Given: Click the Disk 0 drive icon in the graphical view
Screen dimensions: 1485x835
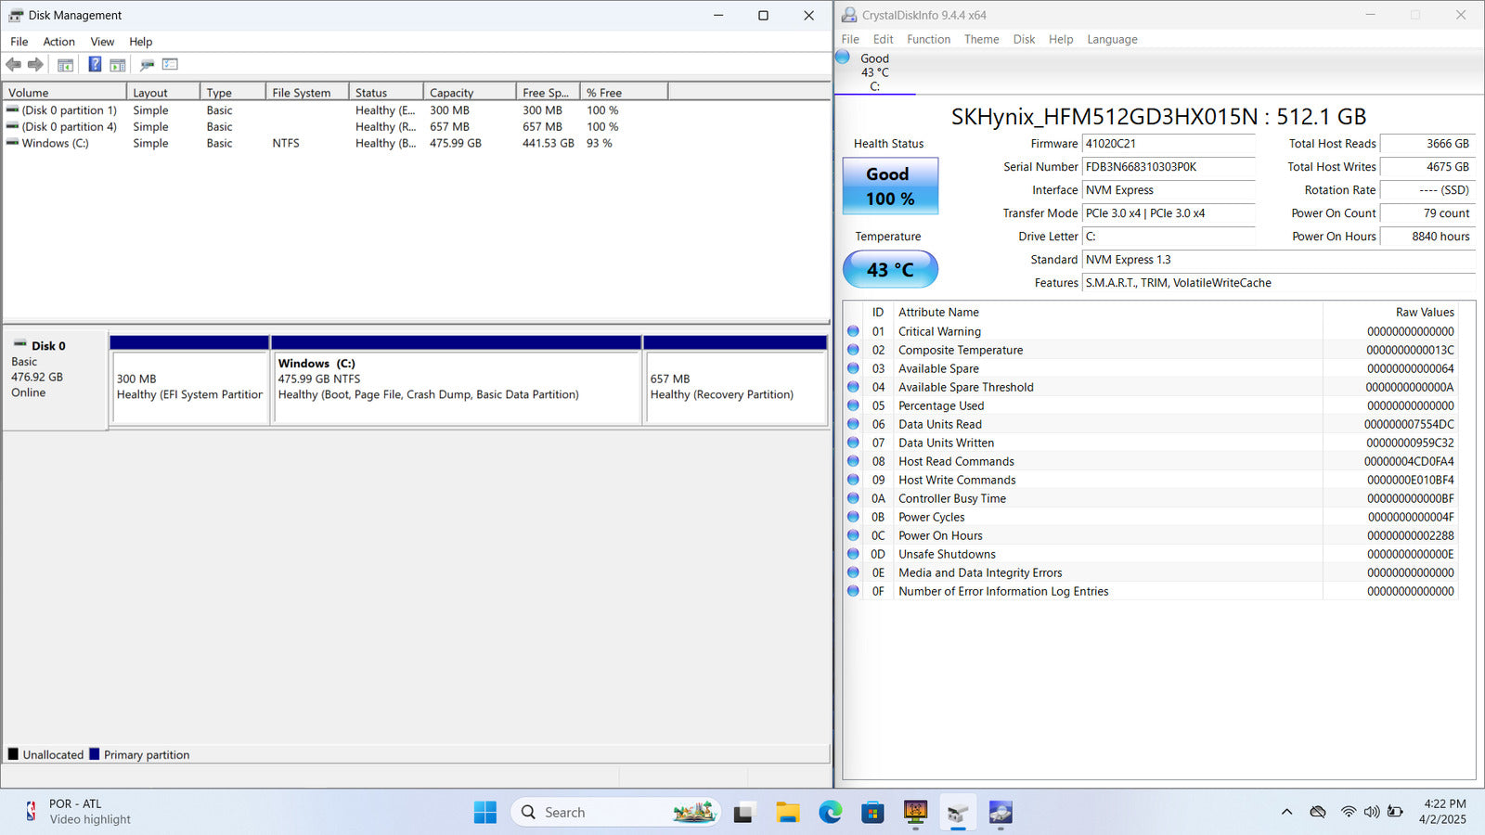Looking at the screenshot, I should coord(19,344).
